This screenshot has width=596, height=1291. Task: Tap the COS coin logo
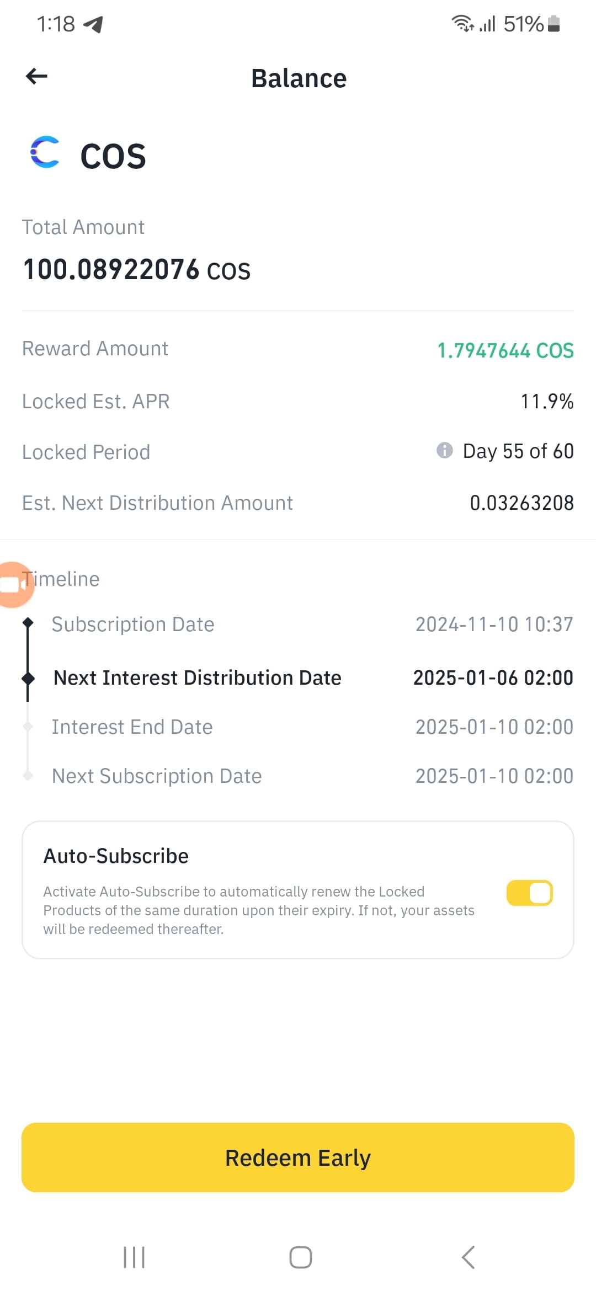pyautogui.click(x=45, y=152)
